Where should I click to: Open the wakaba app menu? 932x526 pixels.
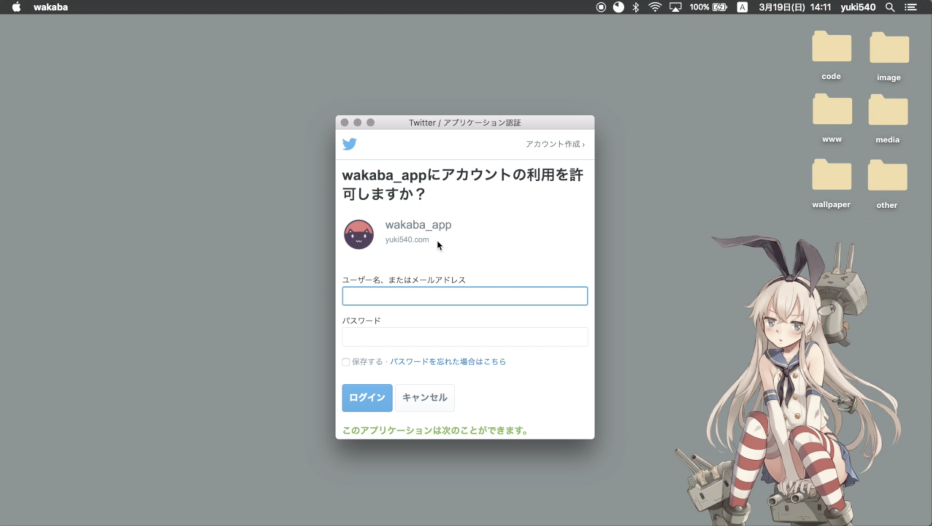click(51, 7)
